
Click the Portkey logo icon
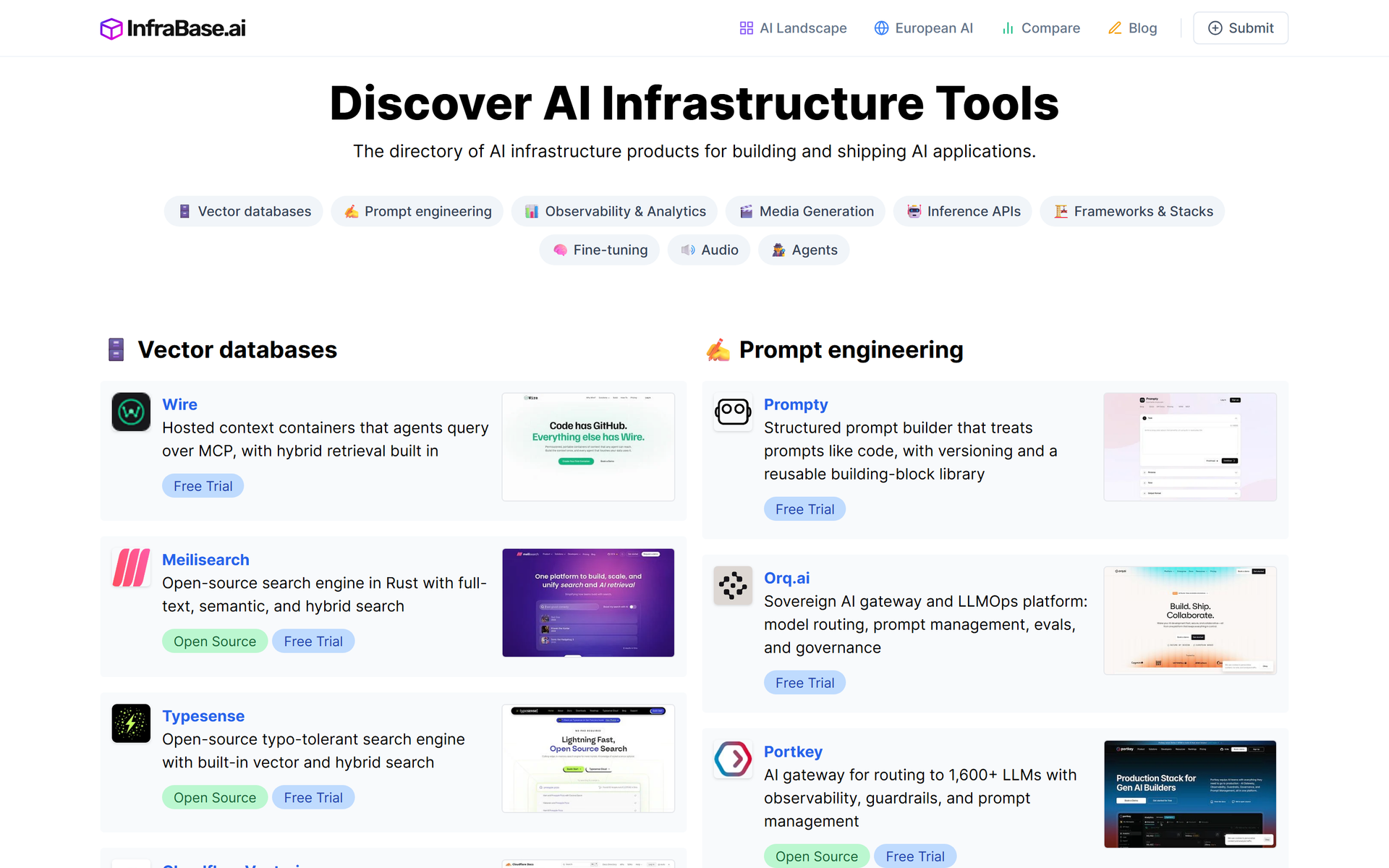733,759
